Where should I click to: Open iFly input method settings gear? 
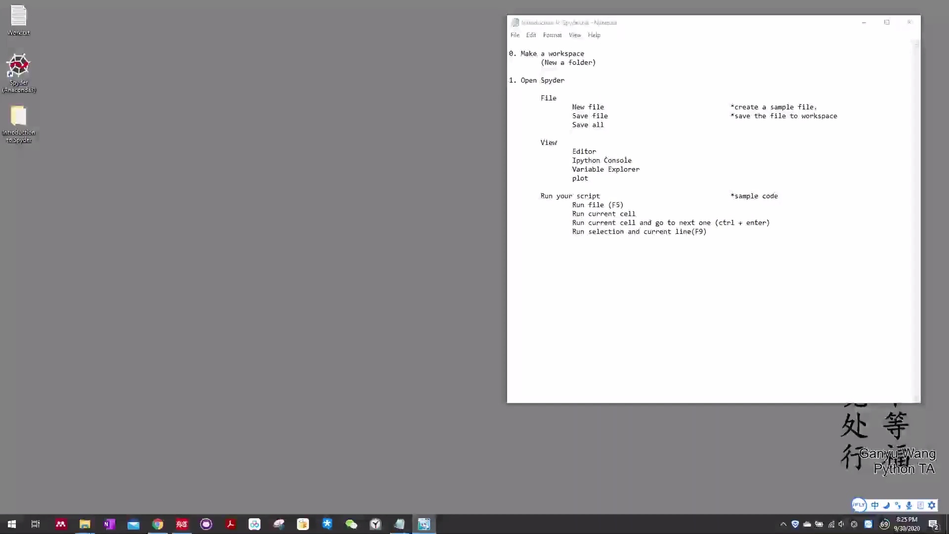tap(932, 505)
